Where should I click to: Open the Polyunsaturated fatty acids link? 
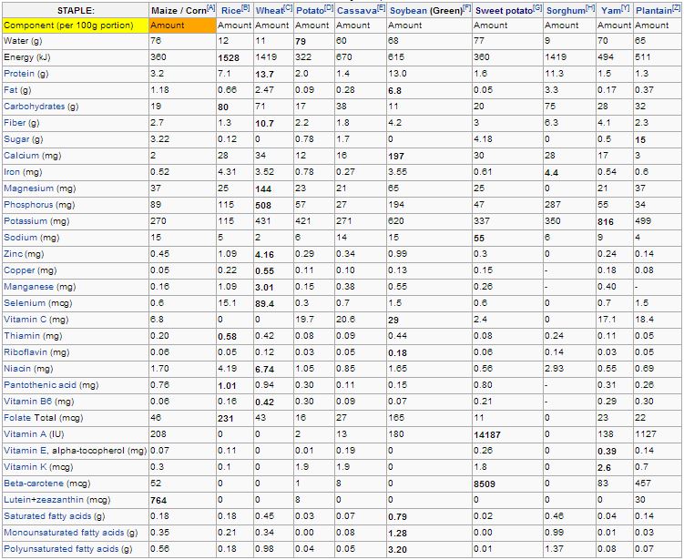(x=61, y=549)
